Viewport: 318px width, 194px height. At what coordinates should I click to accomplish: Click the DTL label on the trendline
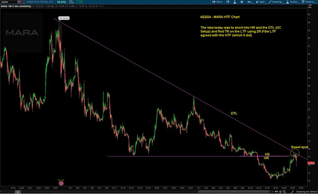tap(234, 113)
